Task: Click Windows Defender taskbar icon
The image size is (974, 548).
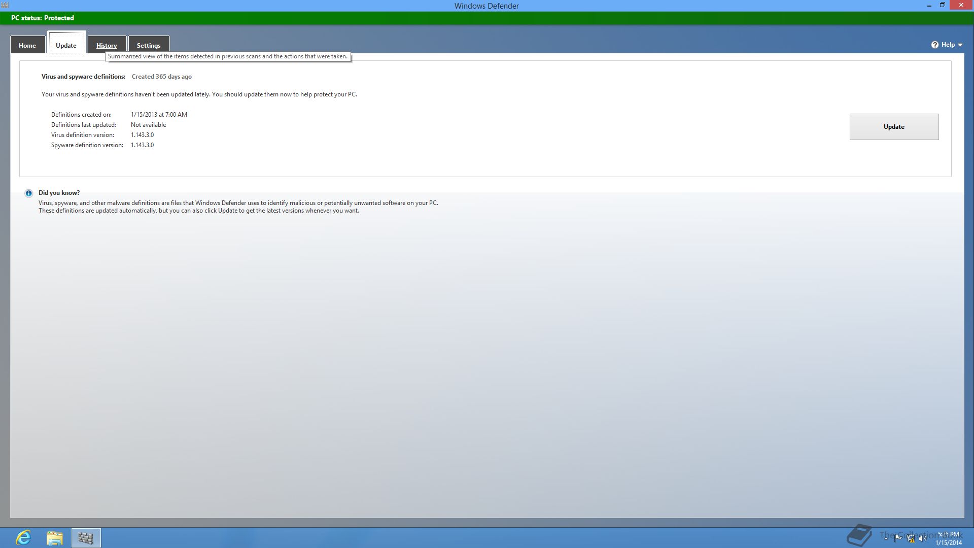Action: (x=86, y=537)
